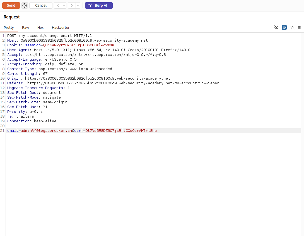304x236 pixels.
Task: Click the Referer header line
Action: pyautogui.click(x=113, y=83)
